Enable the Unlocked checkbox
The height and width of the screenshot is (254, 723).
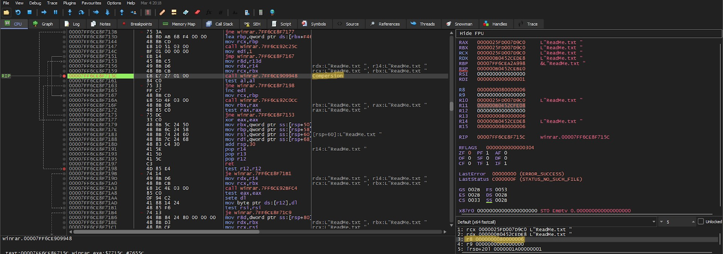pyautogui.click(x=701, y=222)
